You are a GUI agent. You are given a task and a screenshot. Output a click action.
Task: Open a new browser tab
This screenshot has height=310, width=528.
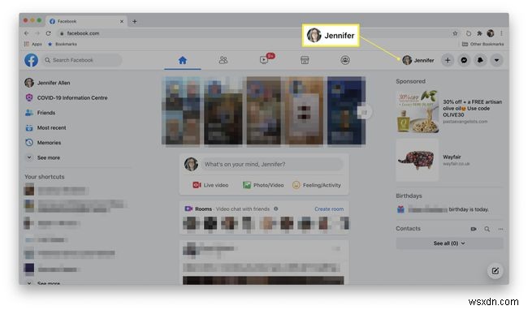[x=134, y=21]
